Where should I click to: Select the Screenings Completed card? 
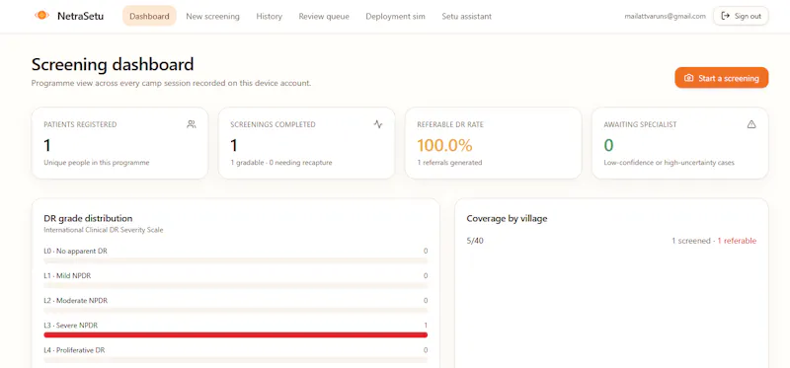coord(306,143)
